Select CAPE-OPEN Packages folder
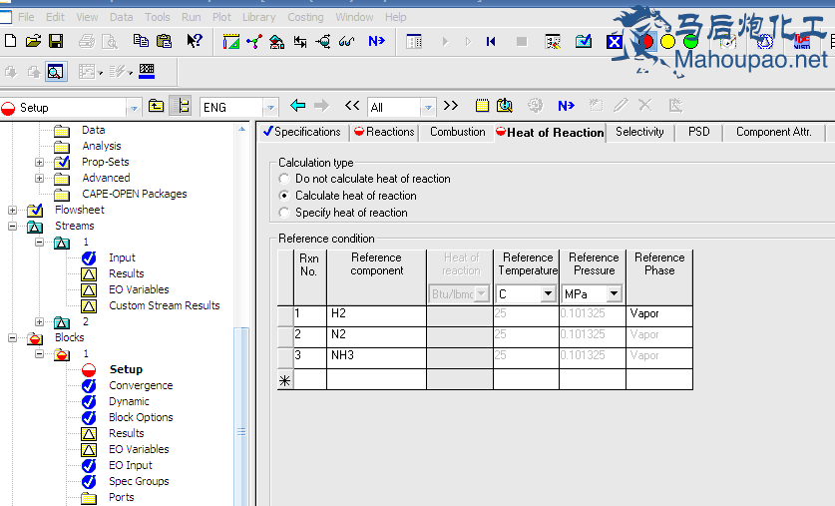The height and width of the screenshot is (506, 835). click(x=135, y=194)
